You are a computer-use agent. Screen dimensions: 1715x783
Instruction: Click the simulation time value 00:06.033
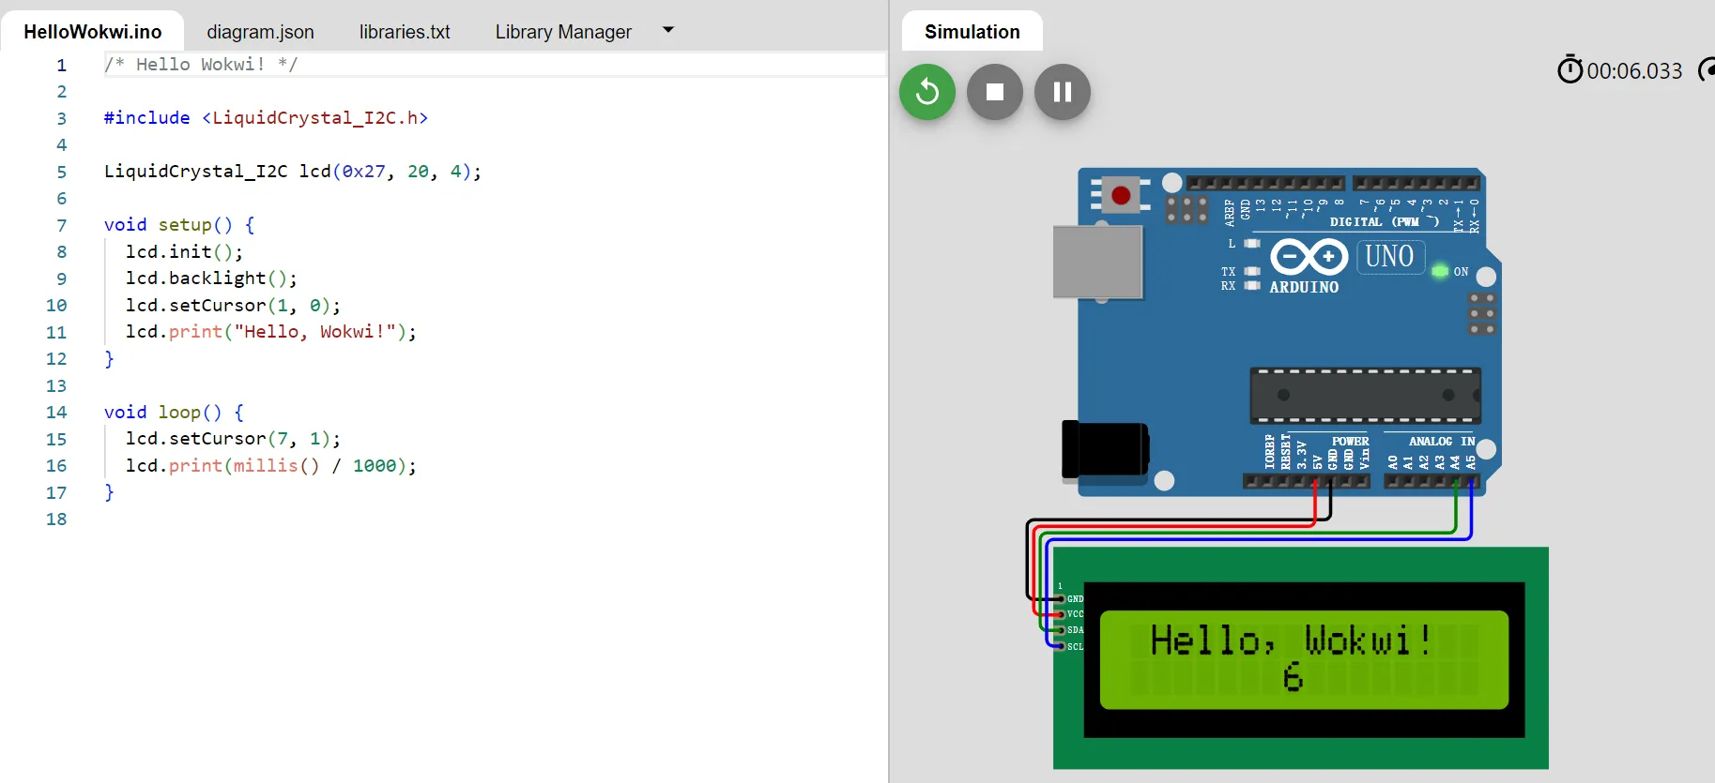1634,71
